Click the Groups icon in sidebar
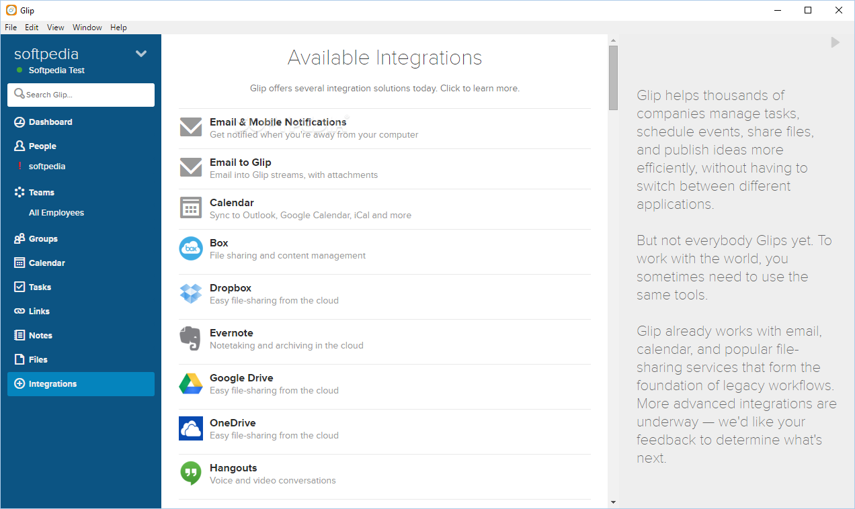The width and height of the screenshot is (855, 509). (x=19, y=238)
